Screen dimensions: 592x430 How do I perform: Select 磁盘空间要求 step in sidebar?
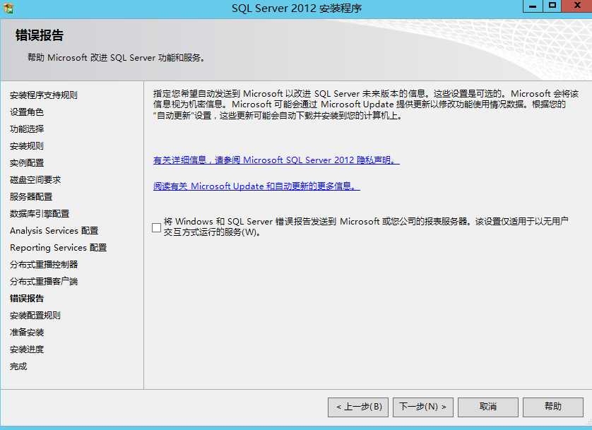(x=35, y=180)
